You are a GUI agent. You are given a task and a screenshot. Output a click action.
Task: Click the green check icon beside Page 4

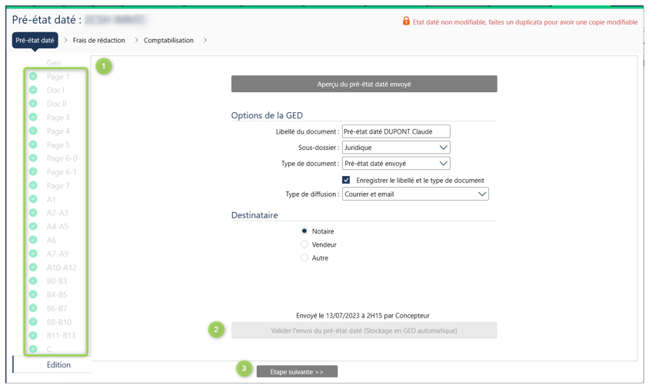(x=33, y=131)
